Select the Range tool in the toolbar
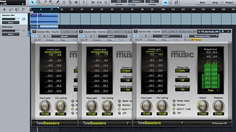This screenshot has height=132, width=236. click(39, 2)
